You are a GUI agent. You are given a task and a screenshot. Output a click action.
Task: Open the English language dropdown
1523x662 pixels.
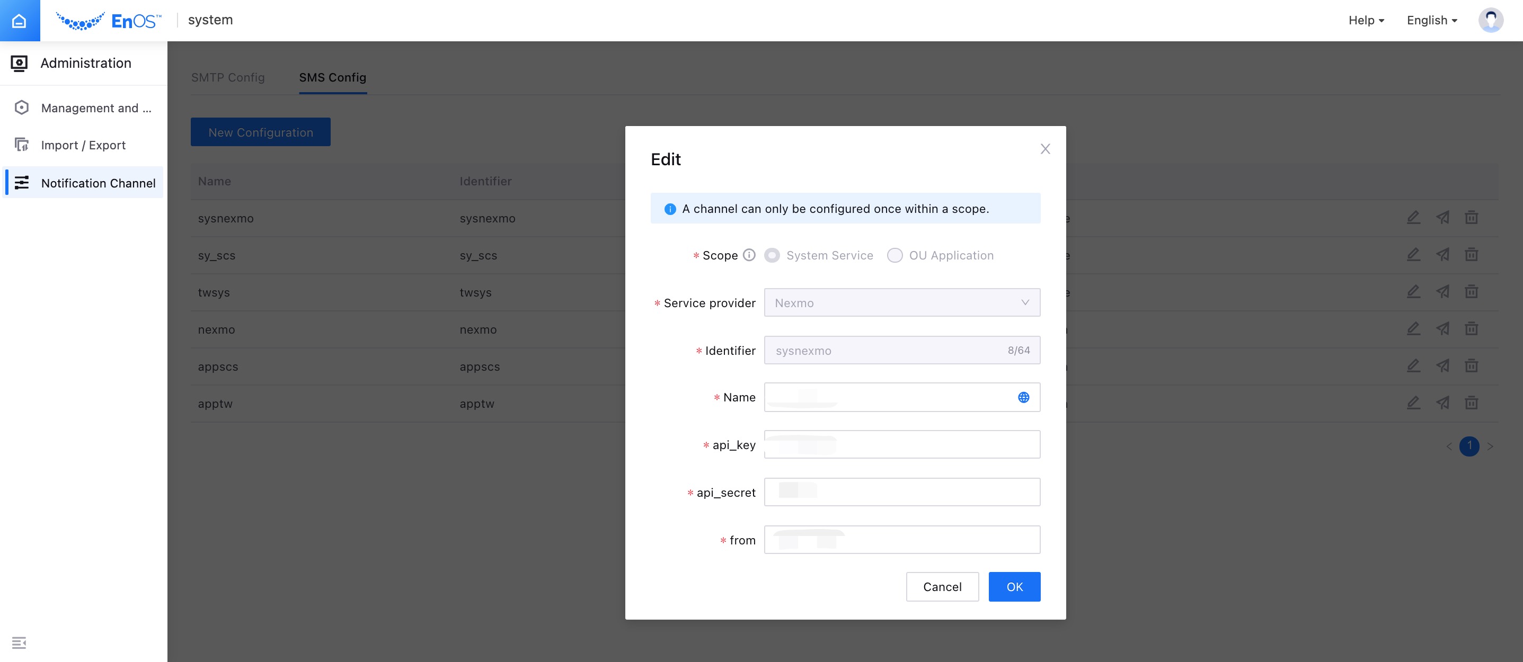coord(1431,21)
